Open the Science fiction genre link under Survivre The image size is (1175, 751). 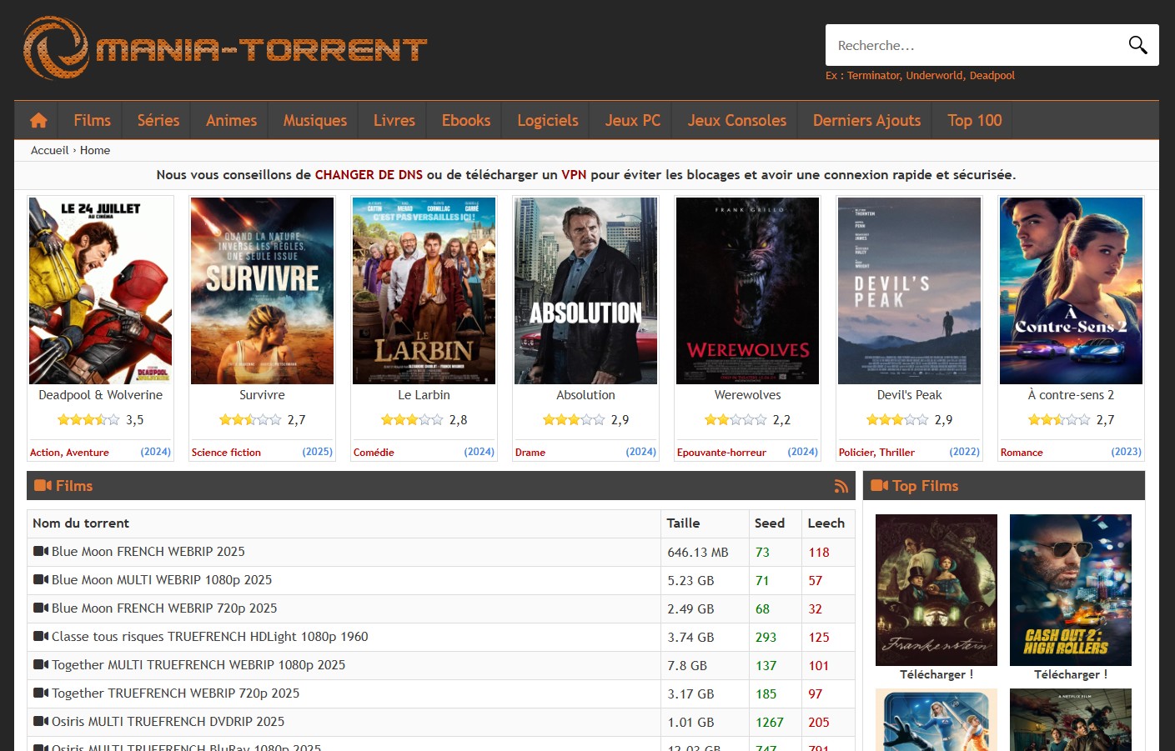226,453
